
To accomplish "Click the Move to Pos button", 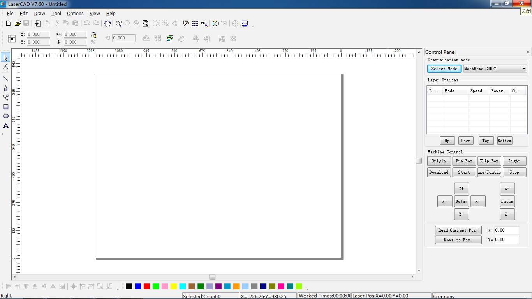I will pyautogui.click(x=458, y=240).
